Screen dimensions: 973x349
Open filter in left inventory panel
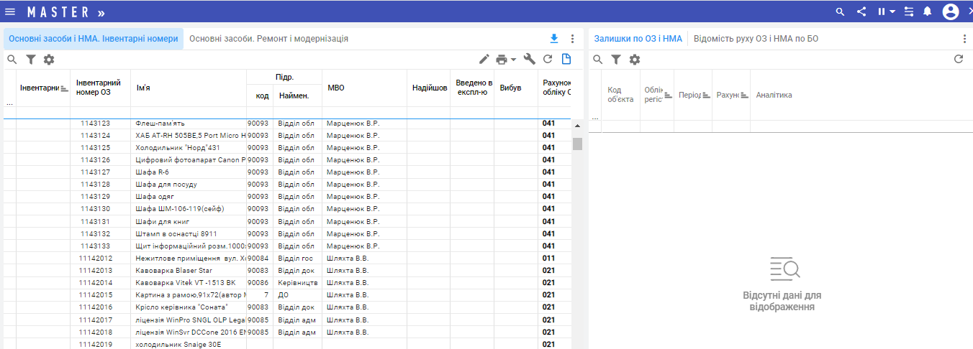(31, 60)
